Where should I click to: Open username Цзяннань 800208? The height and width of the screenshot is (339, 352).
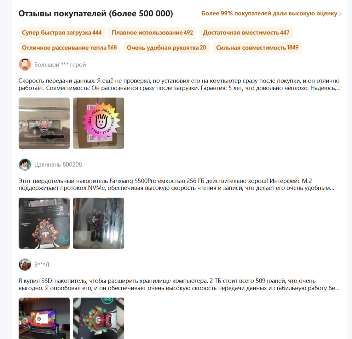pyautogui.click(x=58, y=164)
